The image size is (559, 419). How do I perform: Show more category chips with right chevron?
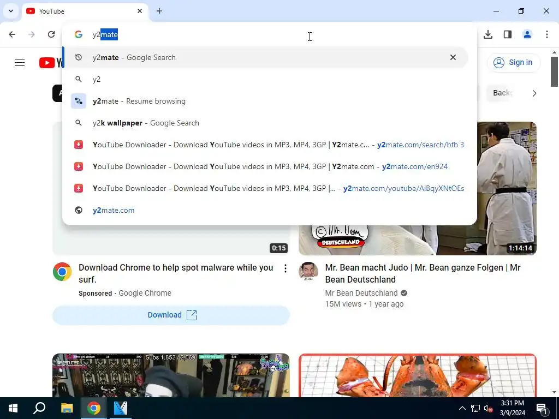(x=534, y=93)
